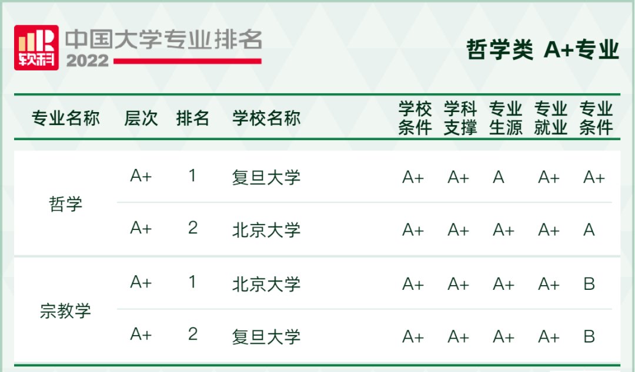Image resolution: width=635 pixels, height=372 pixels.
Task: Click the 专业名称 column header
Action: (65, 118)
